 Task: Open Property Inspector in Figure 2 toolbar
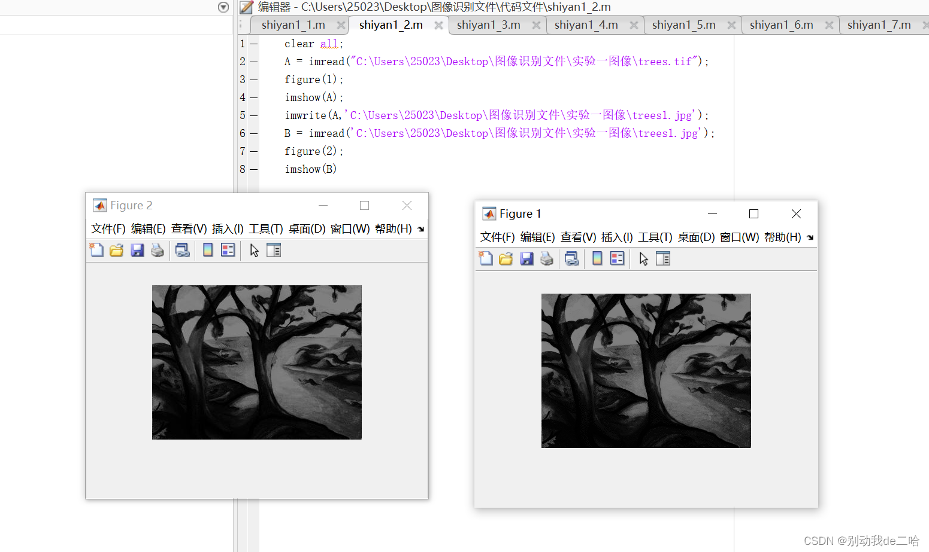click(274, 250)
